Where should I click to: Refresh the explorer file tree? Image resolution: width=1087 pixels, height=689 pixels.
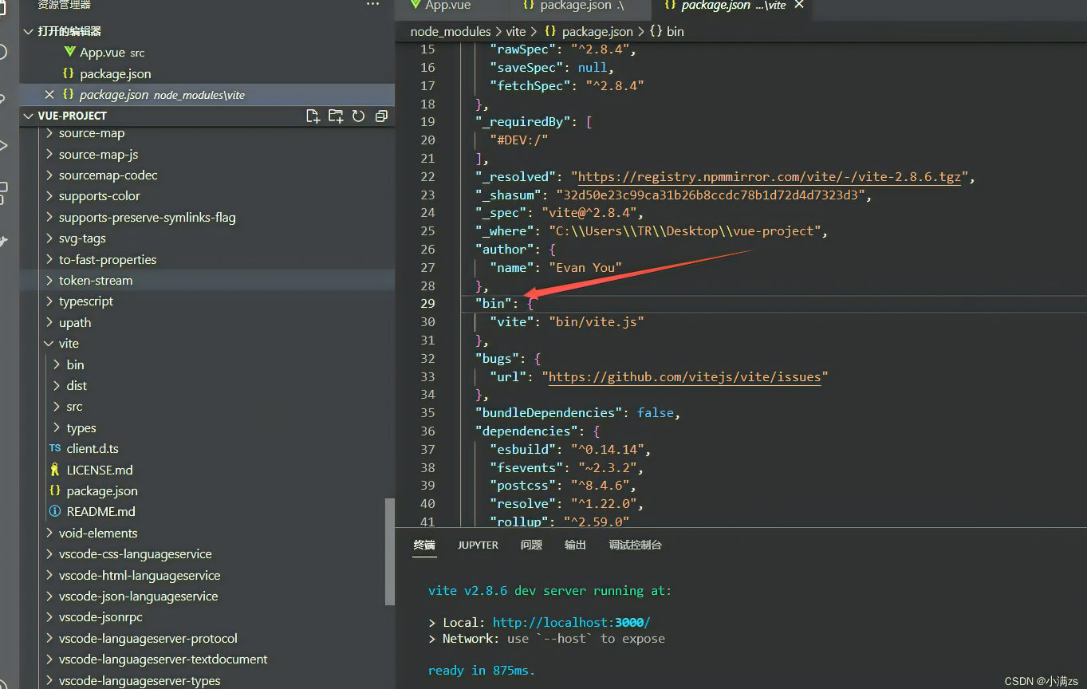click(359, 116)
